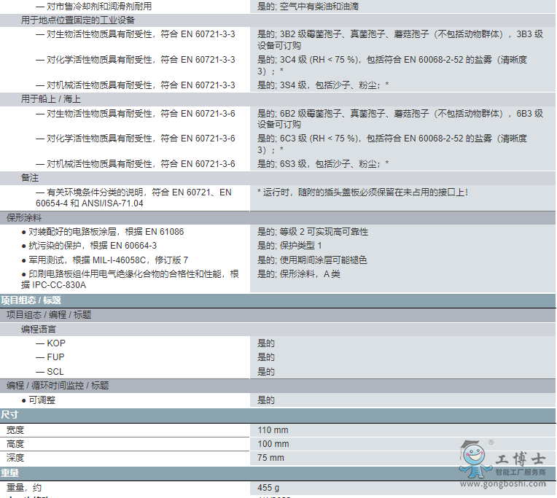Click the '是的; 3C4 级 (RH < 75 %)' value
This screenshot has width=557, height=498.
click(x=392, y=65)
